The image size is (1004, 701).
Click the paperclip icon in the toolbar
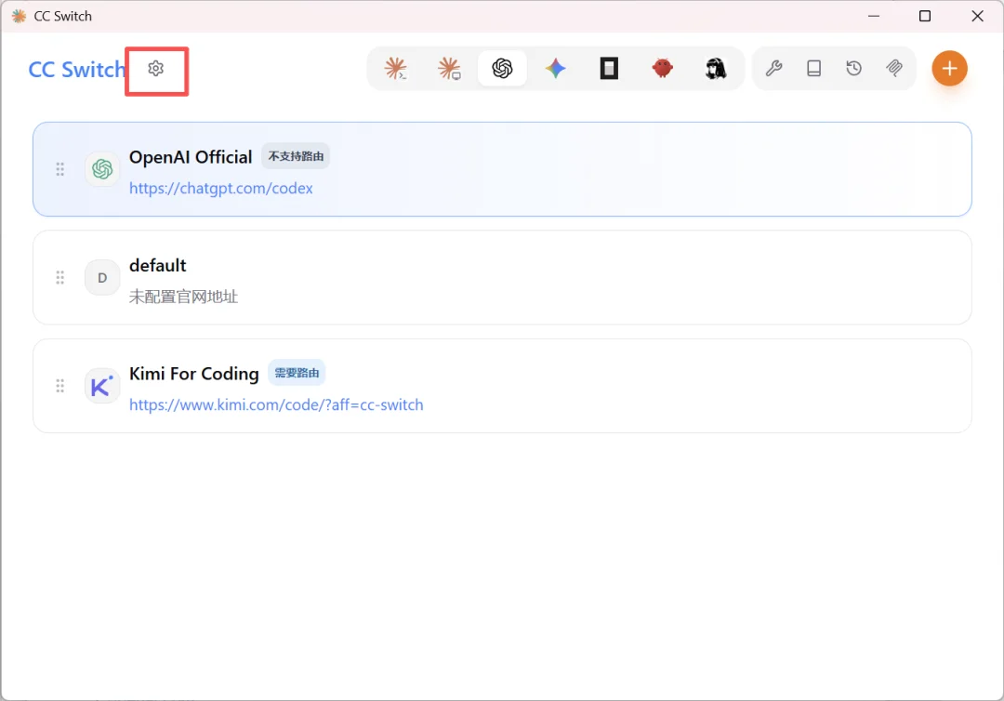(x=894, y=69)
